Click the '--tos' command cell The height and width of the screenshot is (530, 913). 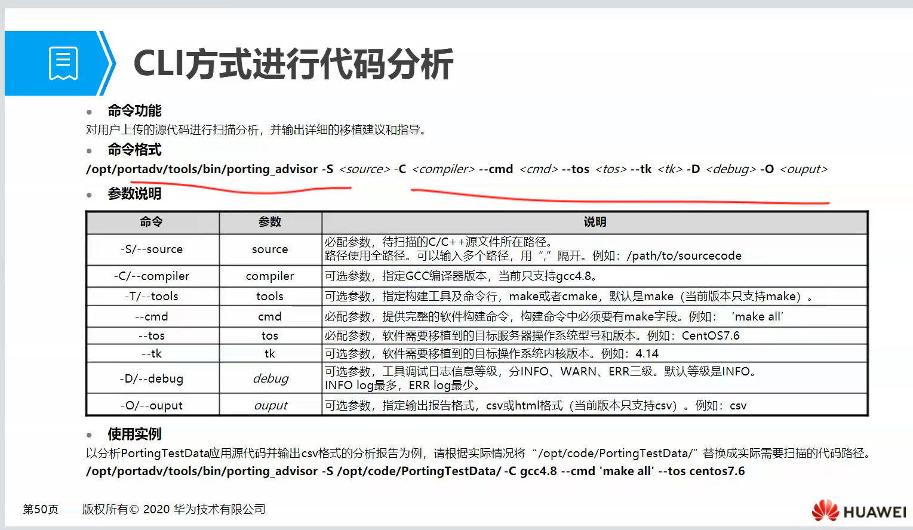(152, 336)
